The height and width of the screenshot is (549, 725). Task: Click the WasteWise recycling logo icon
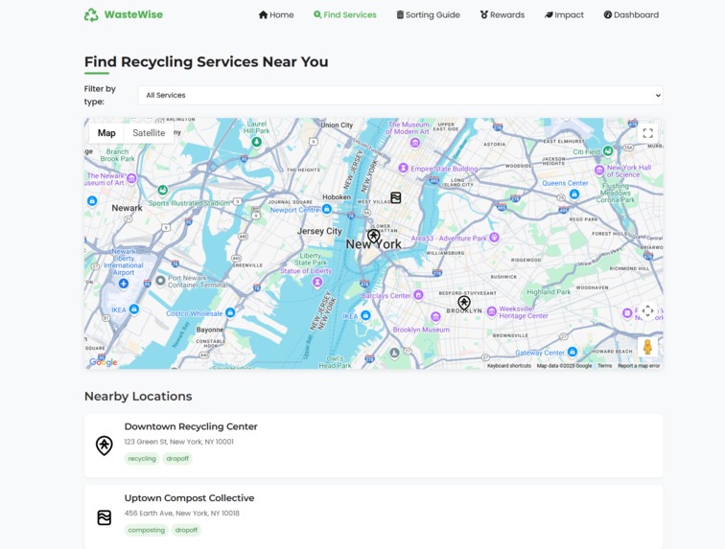point(91,14)
